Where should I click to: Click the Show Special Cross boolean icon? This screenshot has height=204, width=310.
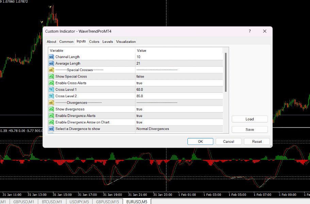coord(51,76)
